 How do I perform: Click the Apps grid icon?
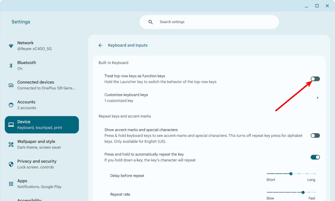(x=11, y=184)
